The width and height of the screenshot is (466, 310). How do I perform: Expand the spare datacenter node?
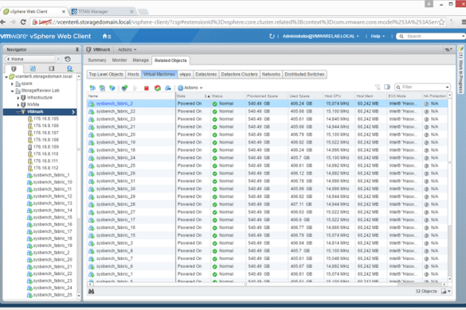tap(12, 83)
